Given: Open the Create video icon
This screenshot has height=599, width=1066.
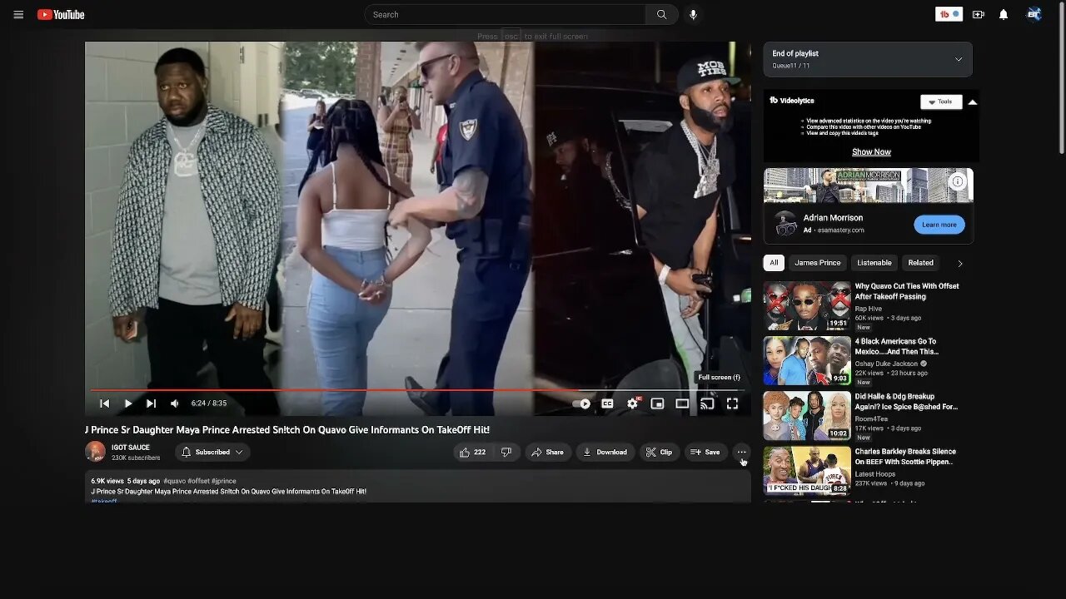Looking at the screenshot, I should coord(979,14).
